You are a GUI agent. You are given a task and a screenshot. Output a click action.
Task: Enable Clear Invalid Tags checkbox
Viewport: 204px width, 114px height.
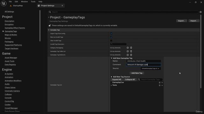pos(111,41)
